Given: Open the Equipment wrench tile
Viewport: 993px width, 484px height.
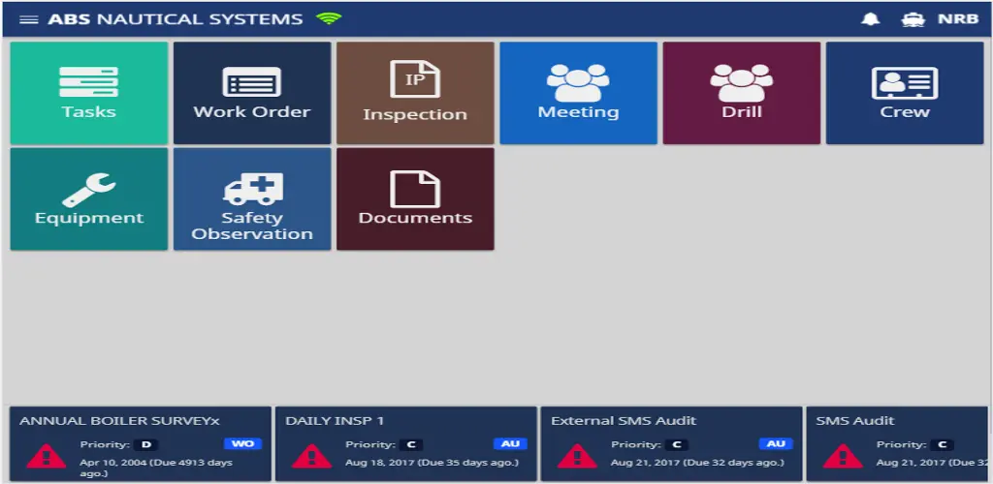Looking at the screenshot, I should [x=89, y=199].
